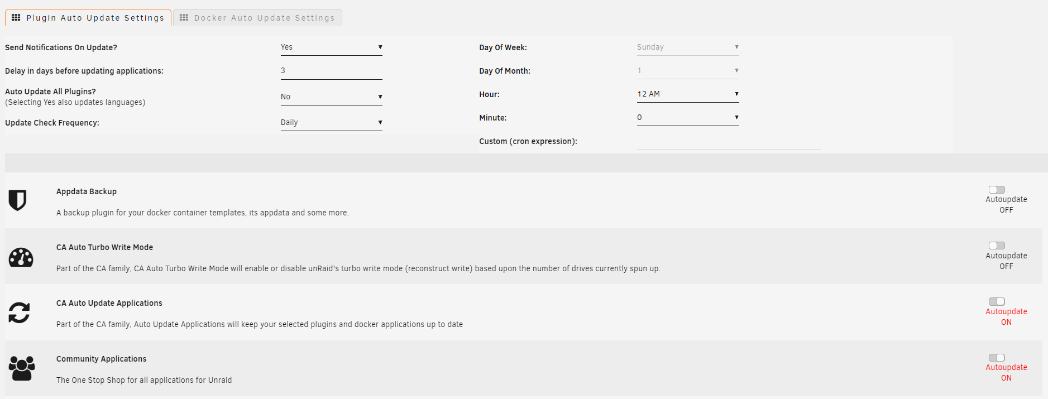Click the CA Auto Update Applications refresh icon
The height and width of the screenshot is (399, 1048).
[19, 313]
